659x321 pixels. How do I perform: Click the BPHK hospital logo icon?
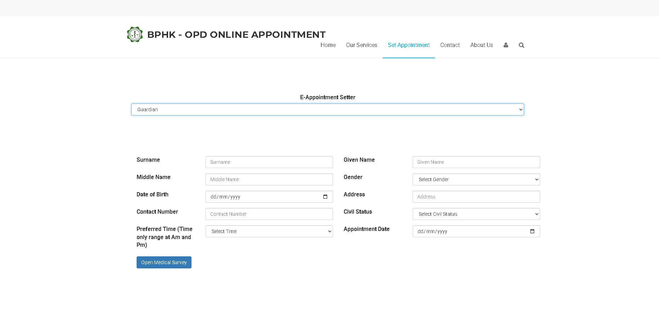pyautogui.click(x=135, y=35)
